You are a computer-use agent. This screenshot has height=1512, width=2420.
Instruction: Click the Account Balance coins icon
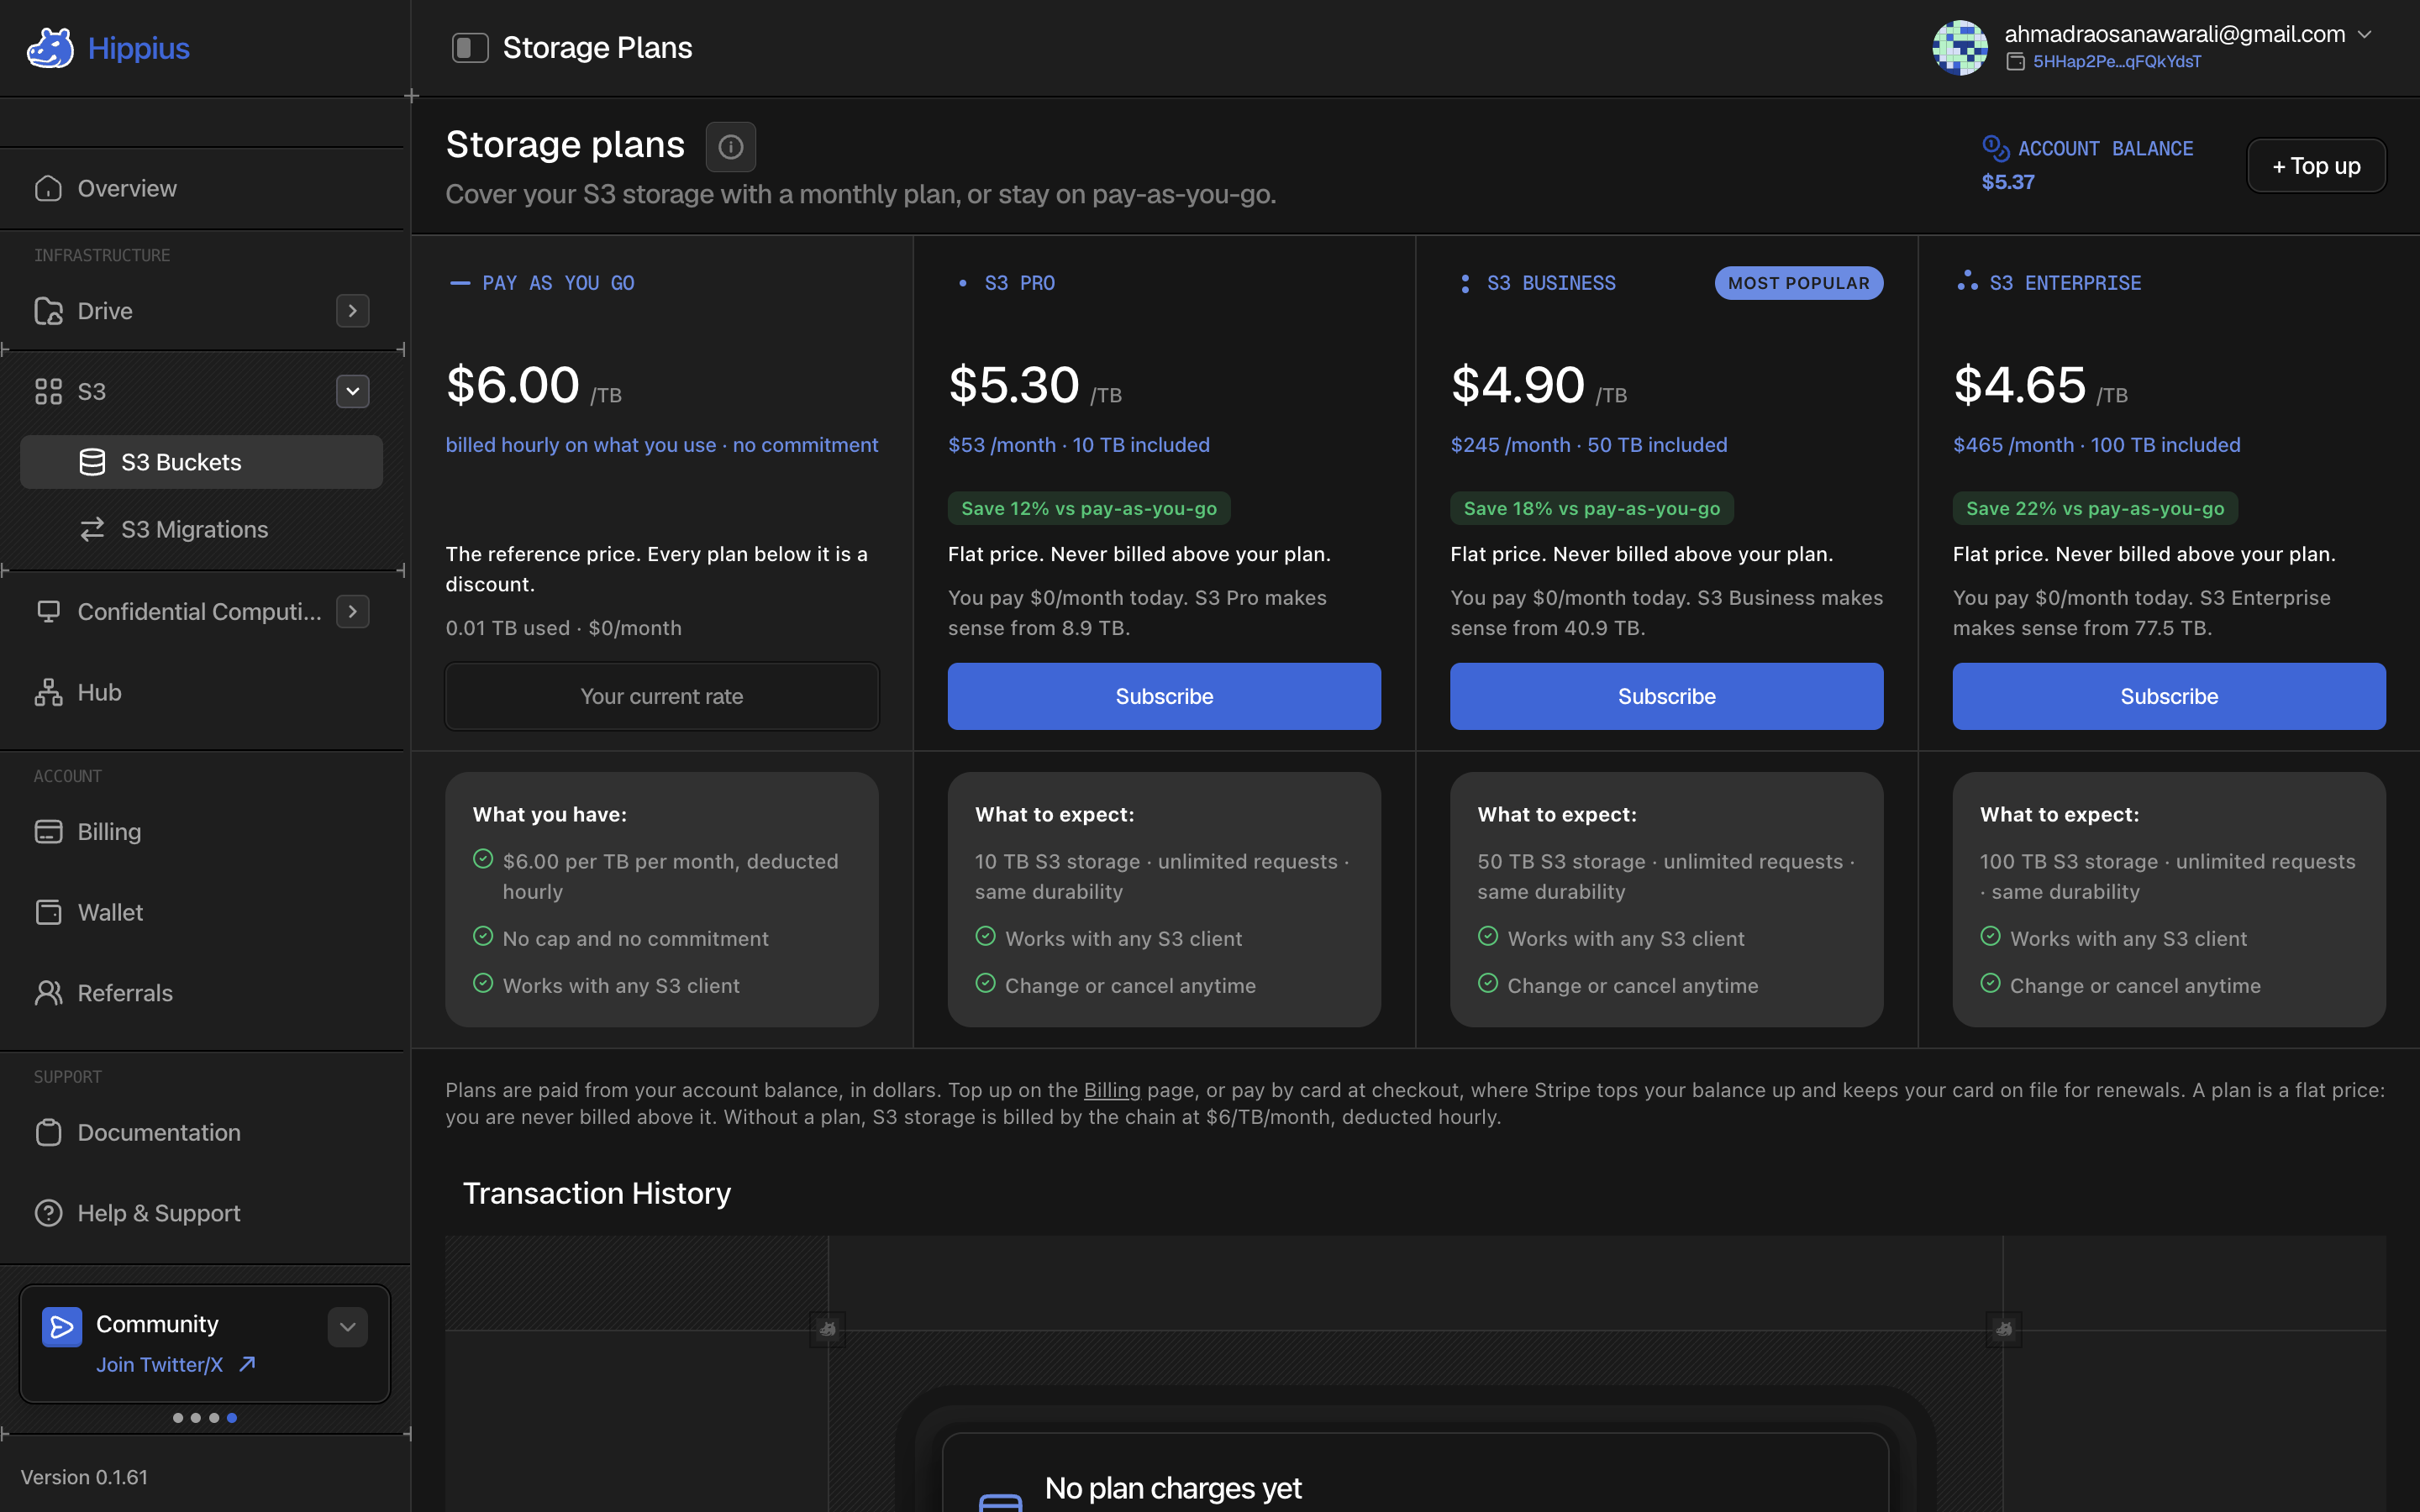point(1995,148)
